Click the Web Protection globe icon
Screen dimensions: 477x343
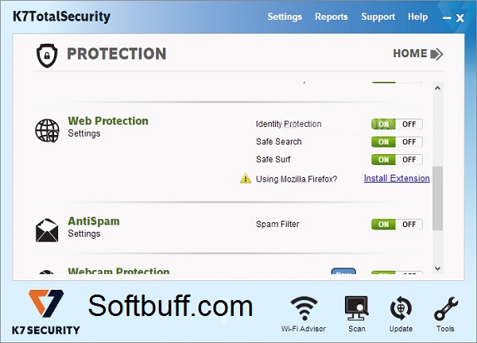(47, 131)
